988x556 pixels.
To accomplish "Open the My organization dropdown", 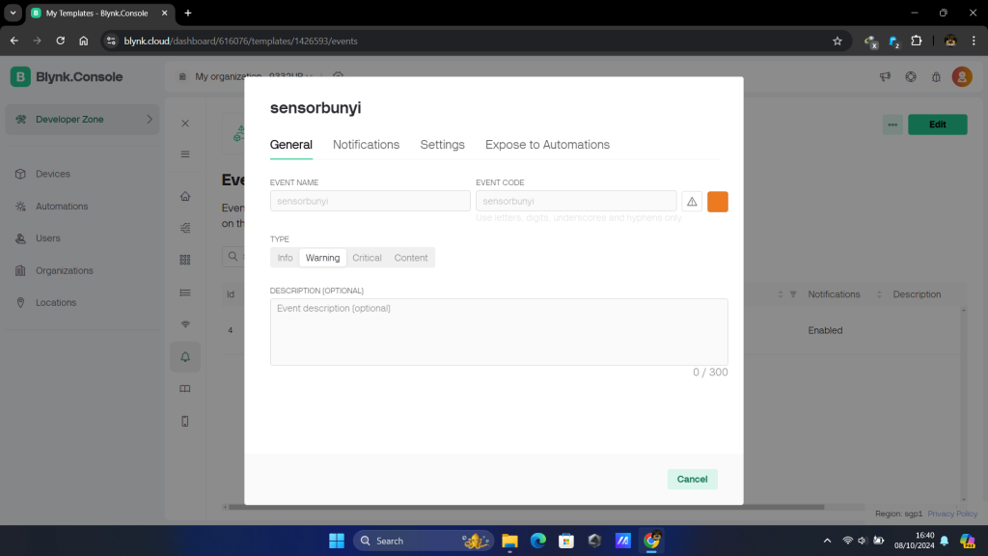I will point(251,76).
